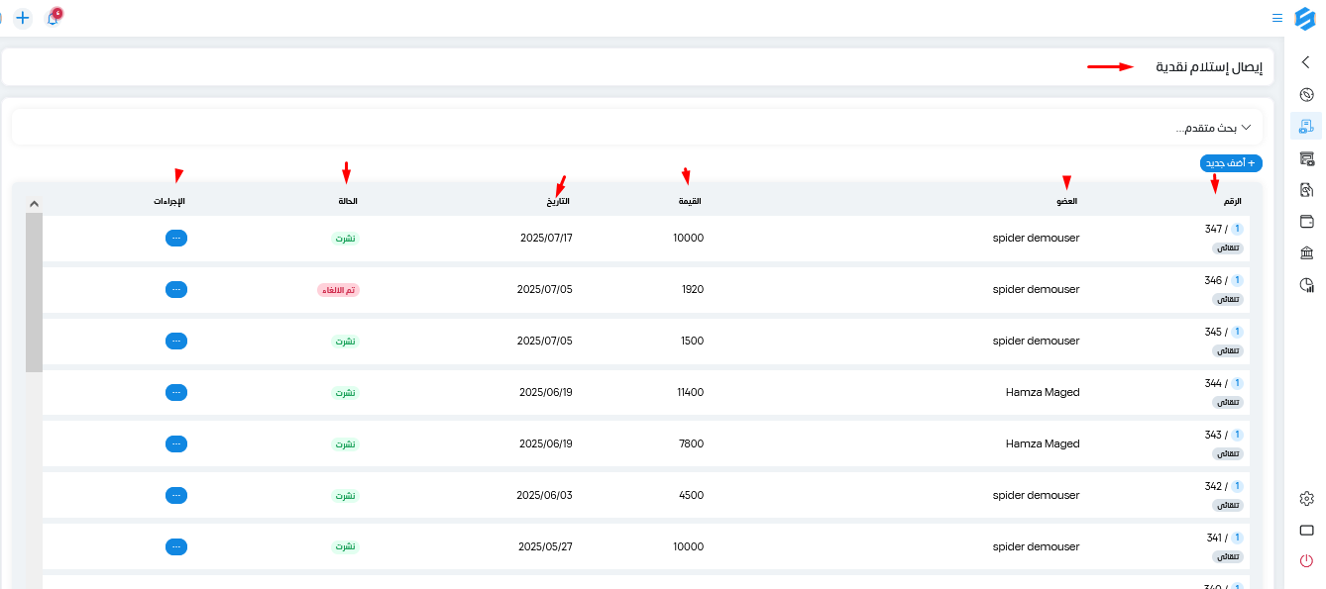Image resolution: width=1326 pixels, height=589 pixels.
Task: Click the أضف جديد add new button
Action: pyautogui.click(x=1231, y=163)
